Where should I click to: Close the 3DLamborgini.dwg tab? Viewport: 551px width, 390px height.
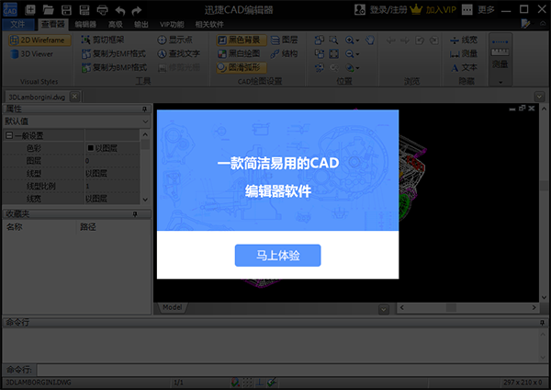(74, 97)
